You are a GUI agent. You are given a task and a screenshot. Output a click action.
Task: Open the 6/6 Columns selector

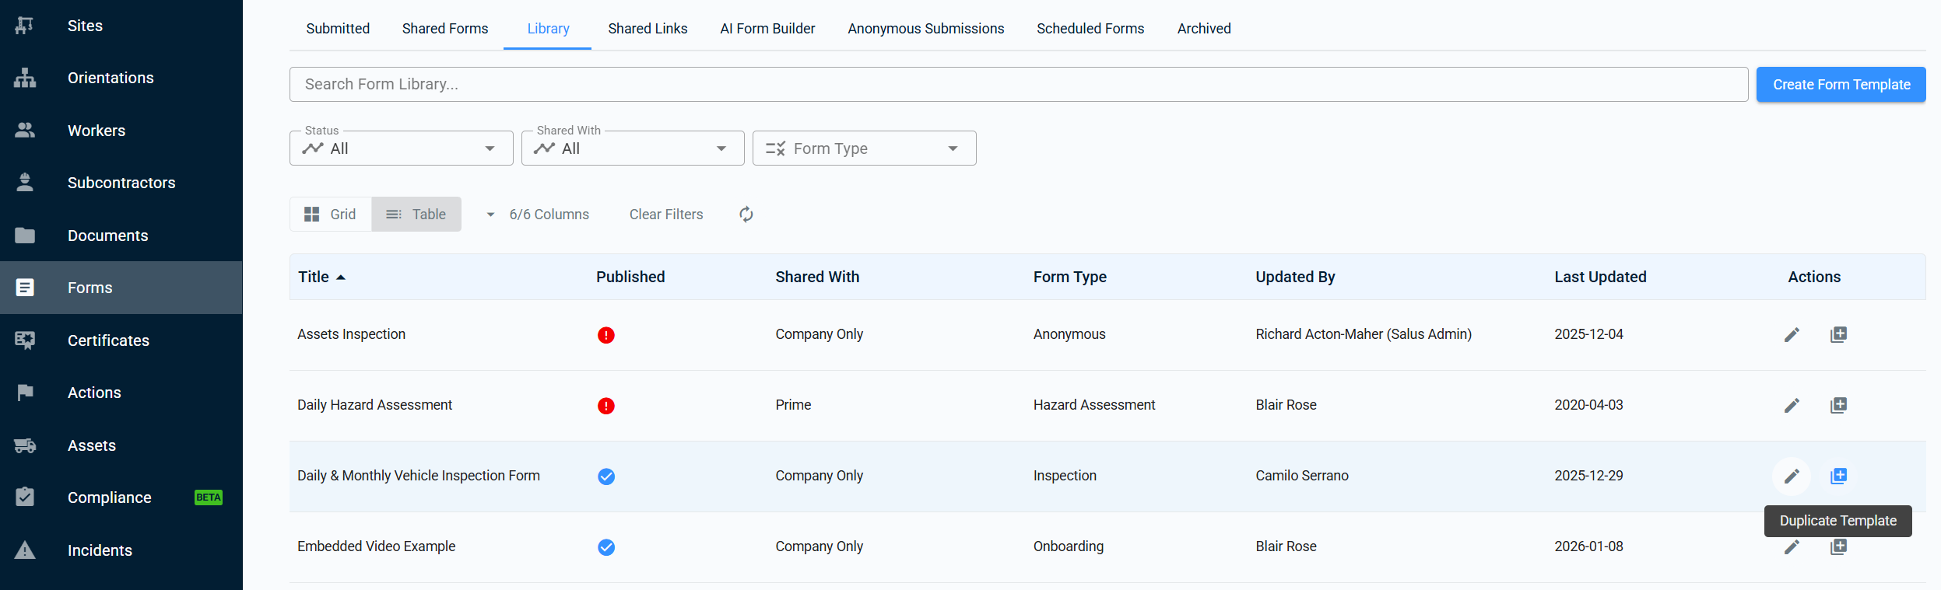point(539,215)
